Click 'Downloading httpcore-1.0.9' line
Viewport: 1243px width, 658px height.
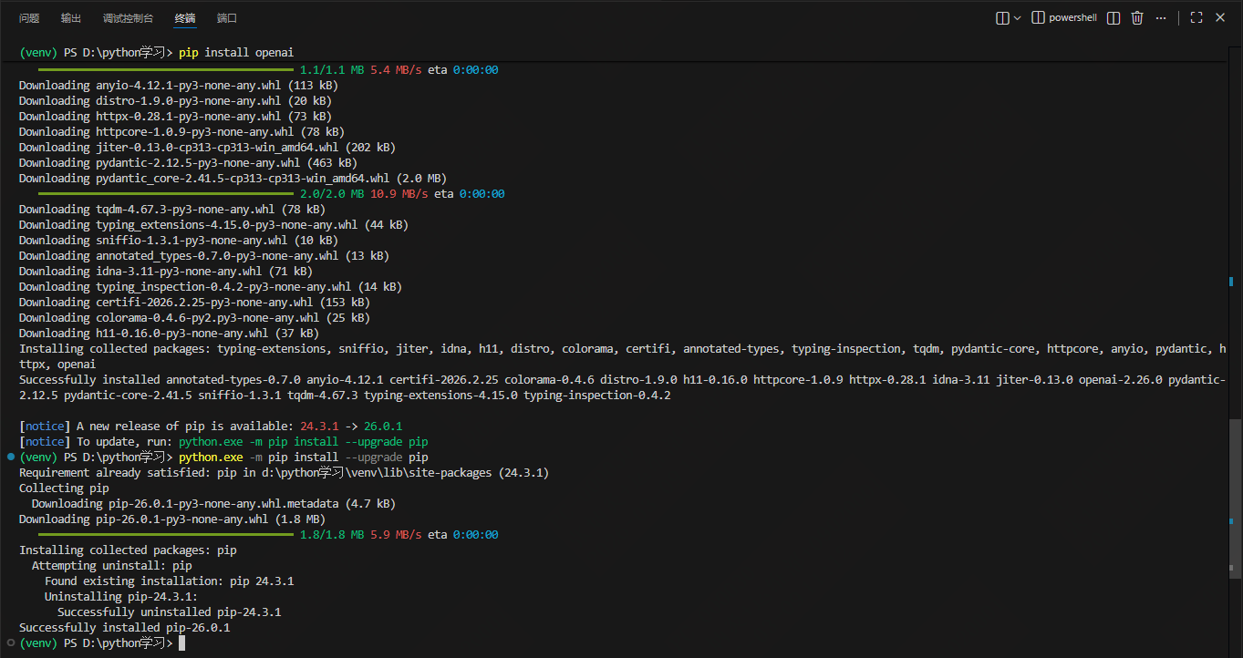pos(181,132)
